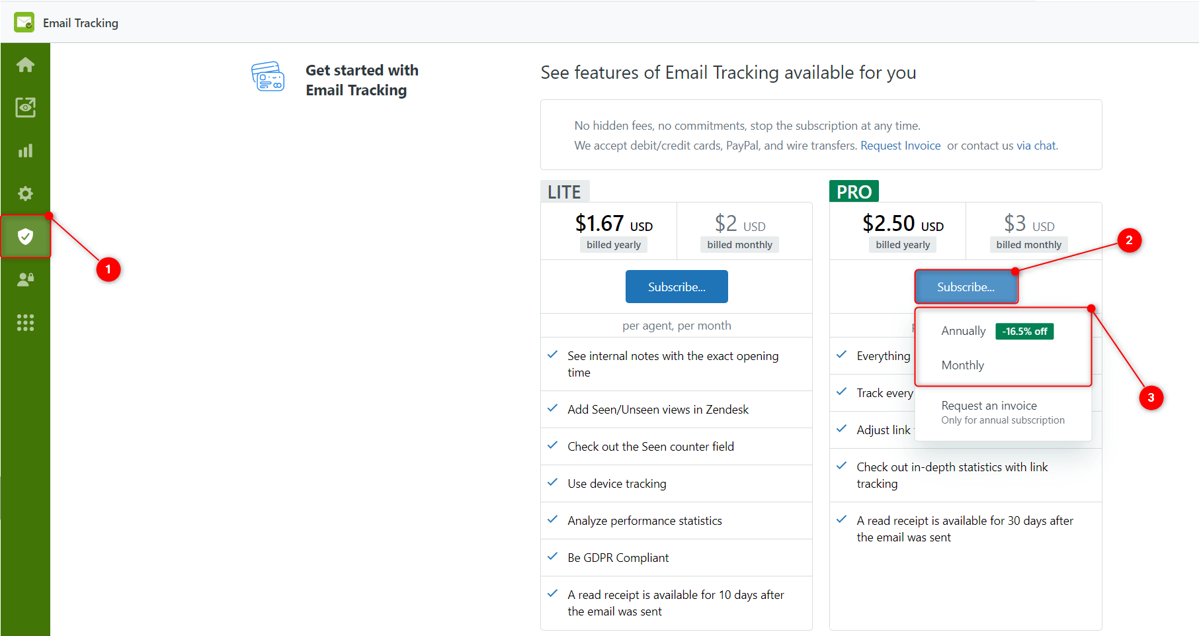Screen dimensions: 1199x636
Task: Follow the Request Invoice link
Action: [900, 146]
